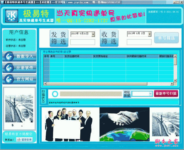Viewport: 184px width, 150px height.
Task: Click the table scroll right arrow
Action: click(172, 84)
